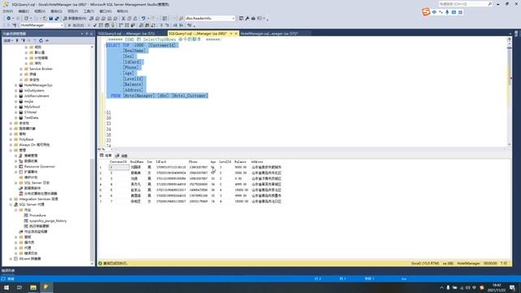This screenshot has height=293, width=521.
Task: Switch to the Messages results tab
Action: 121,155
